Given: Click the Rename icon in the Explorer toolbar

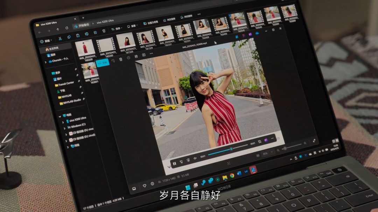Looking at the screenshot, I should [86, 34].
